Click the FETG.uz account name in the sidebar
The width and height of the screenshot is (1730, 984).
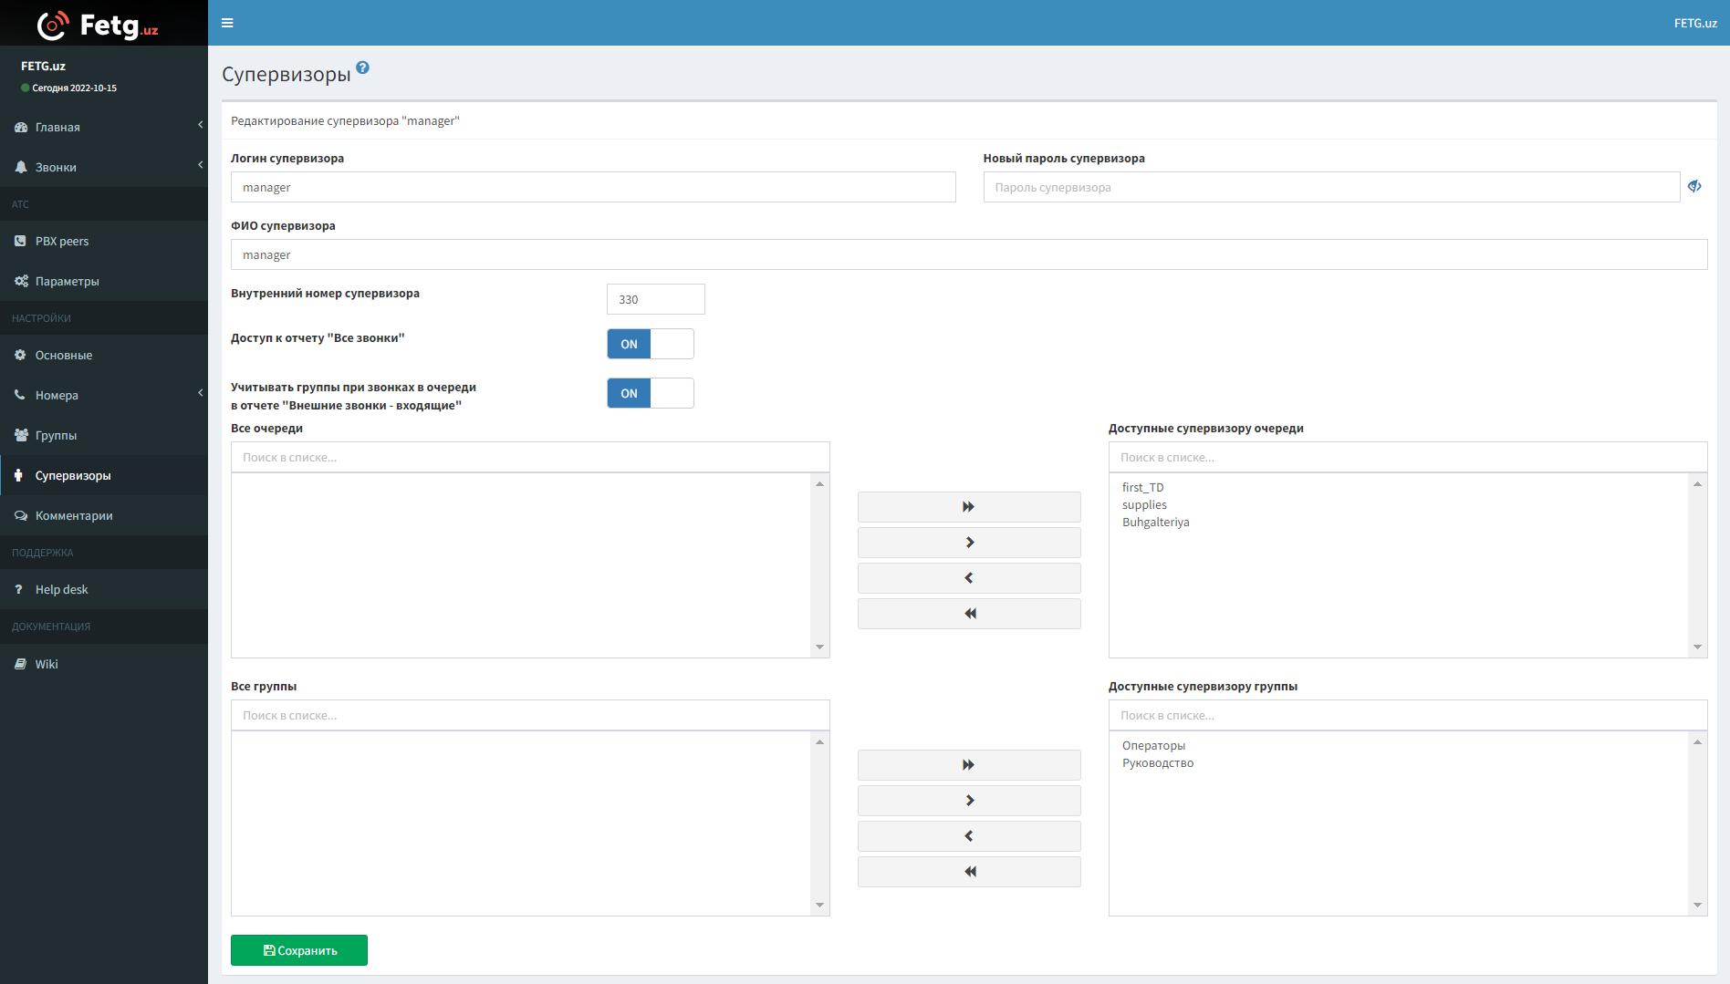pyautogui.click(x=44, y=66)
